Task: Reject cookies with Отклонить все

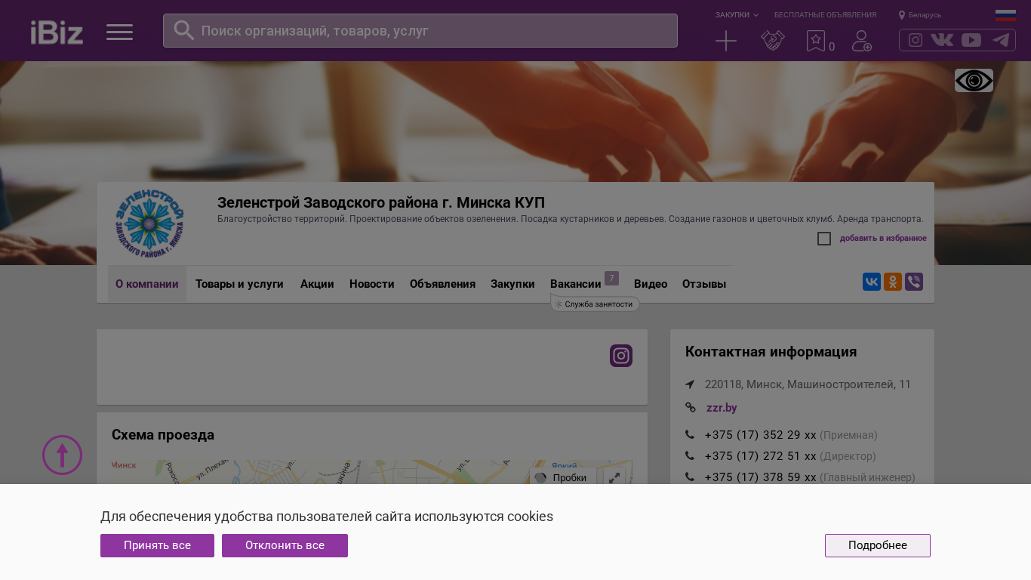Action: pos(285,545)
